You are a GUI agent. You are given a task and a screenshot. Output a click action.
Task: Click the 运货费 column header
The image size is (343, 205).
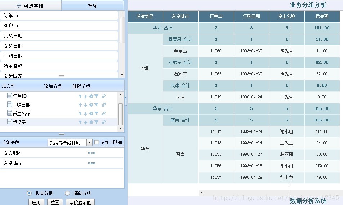tap(322, 17)
